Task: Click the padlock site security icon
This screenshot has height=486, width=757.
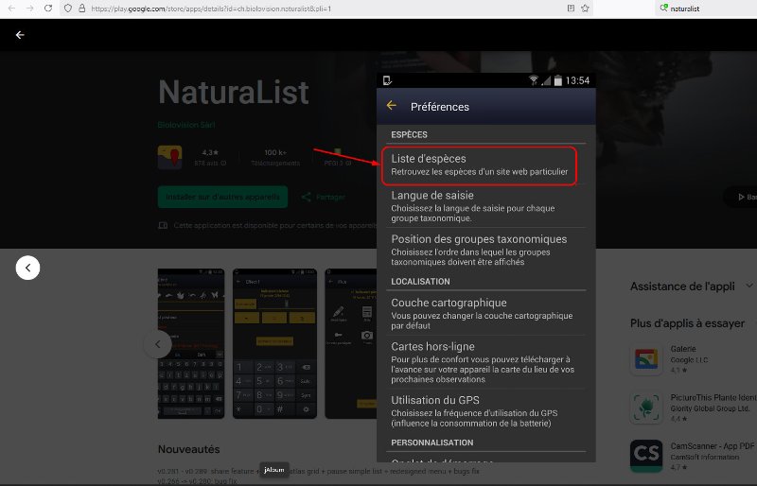Action: click(81, 9)
